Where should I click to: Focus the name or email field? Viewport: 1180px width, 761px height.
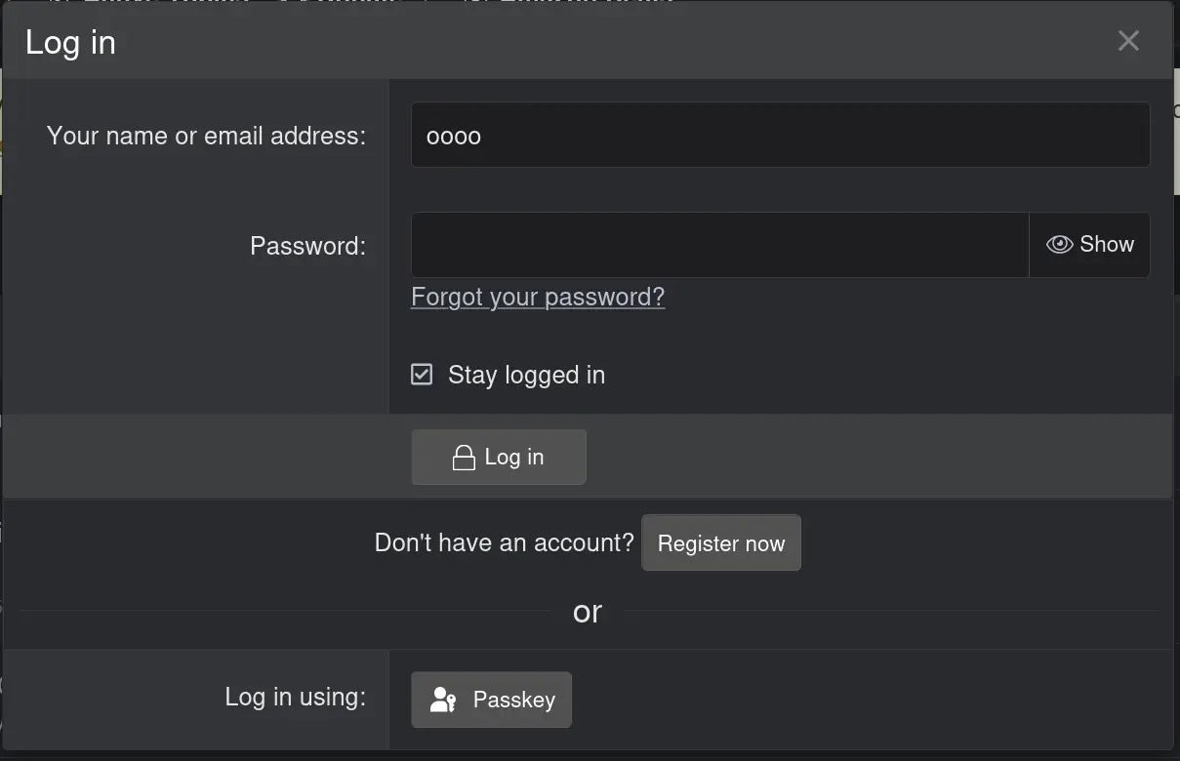(x=781, y=136)
